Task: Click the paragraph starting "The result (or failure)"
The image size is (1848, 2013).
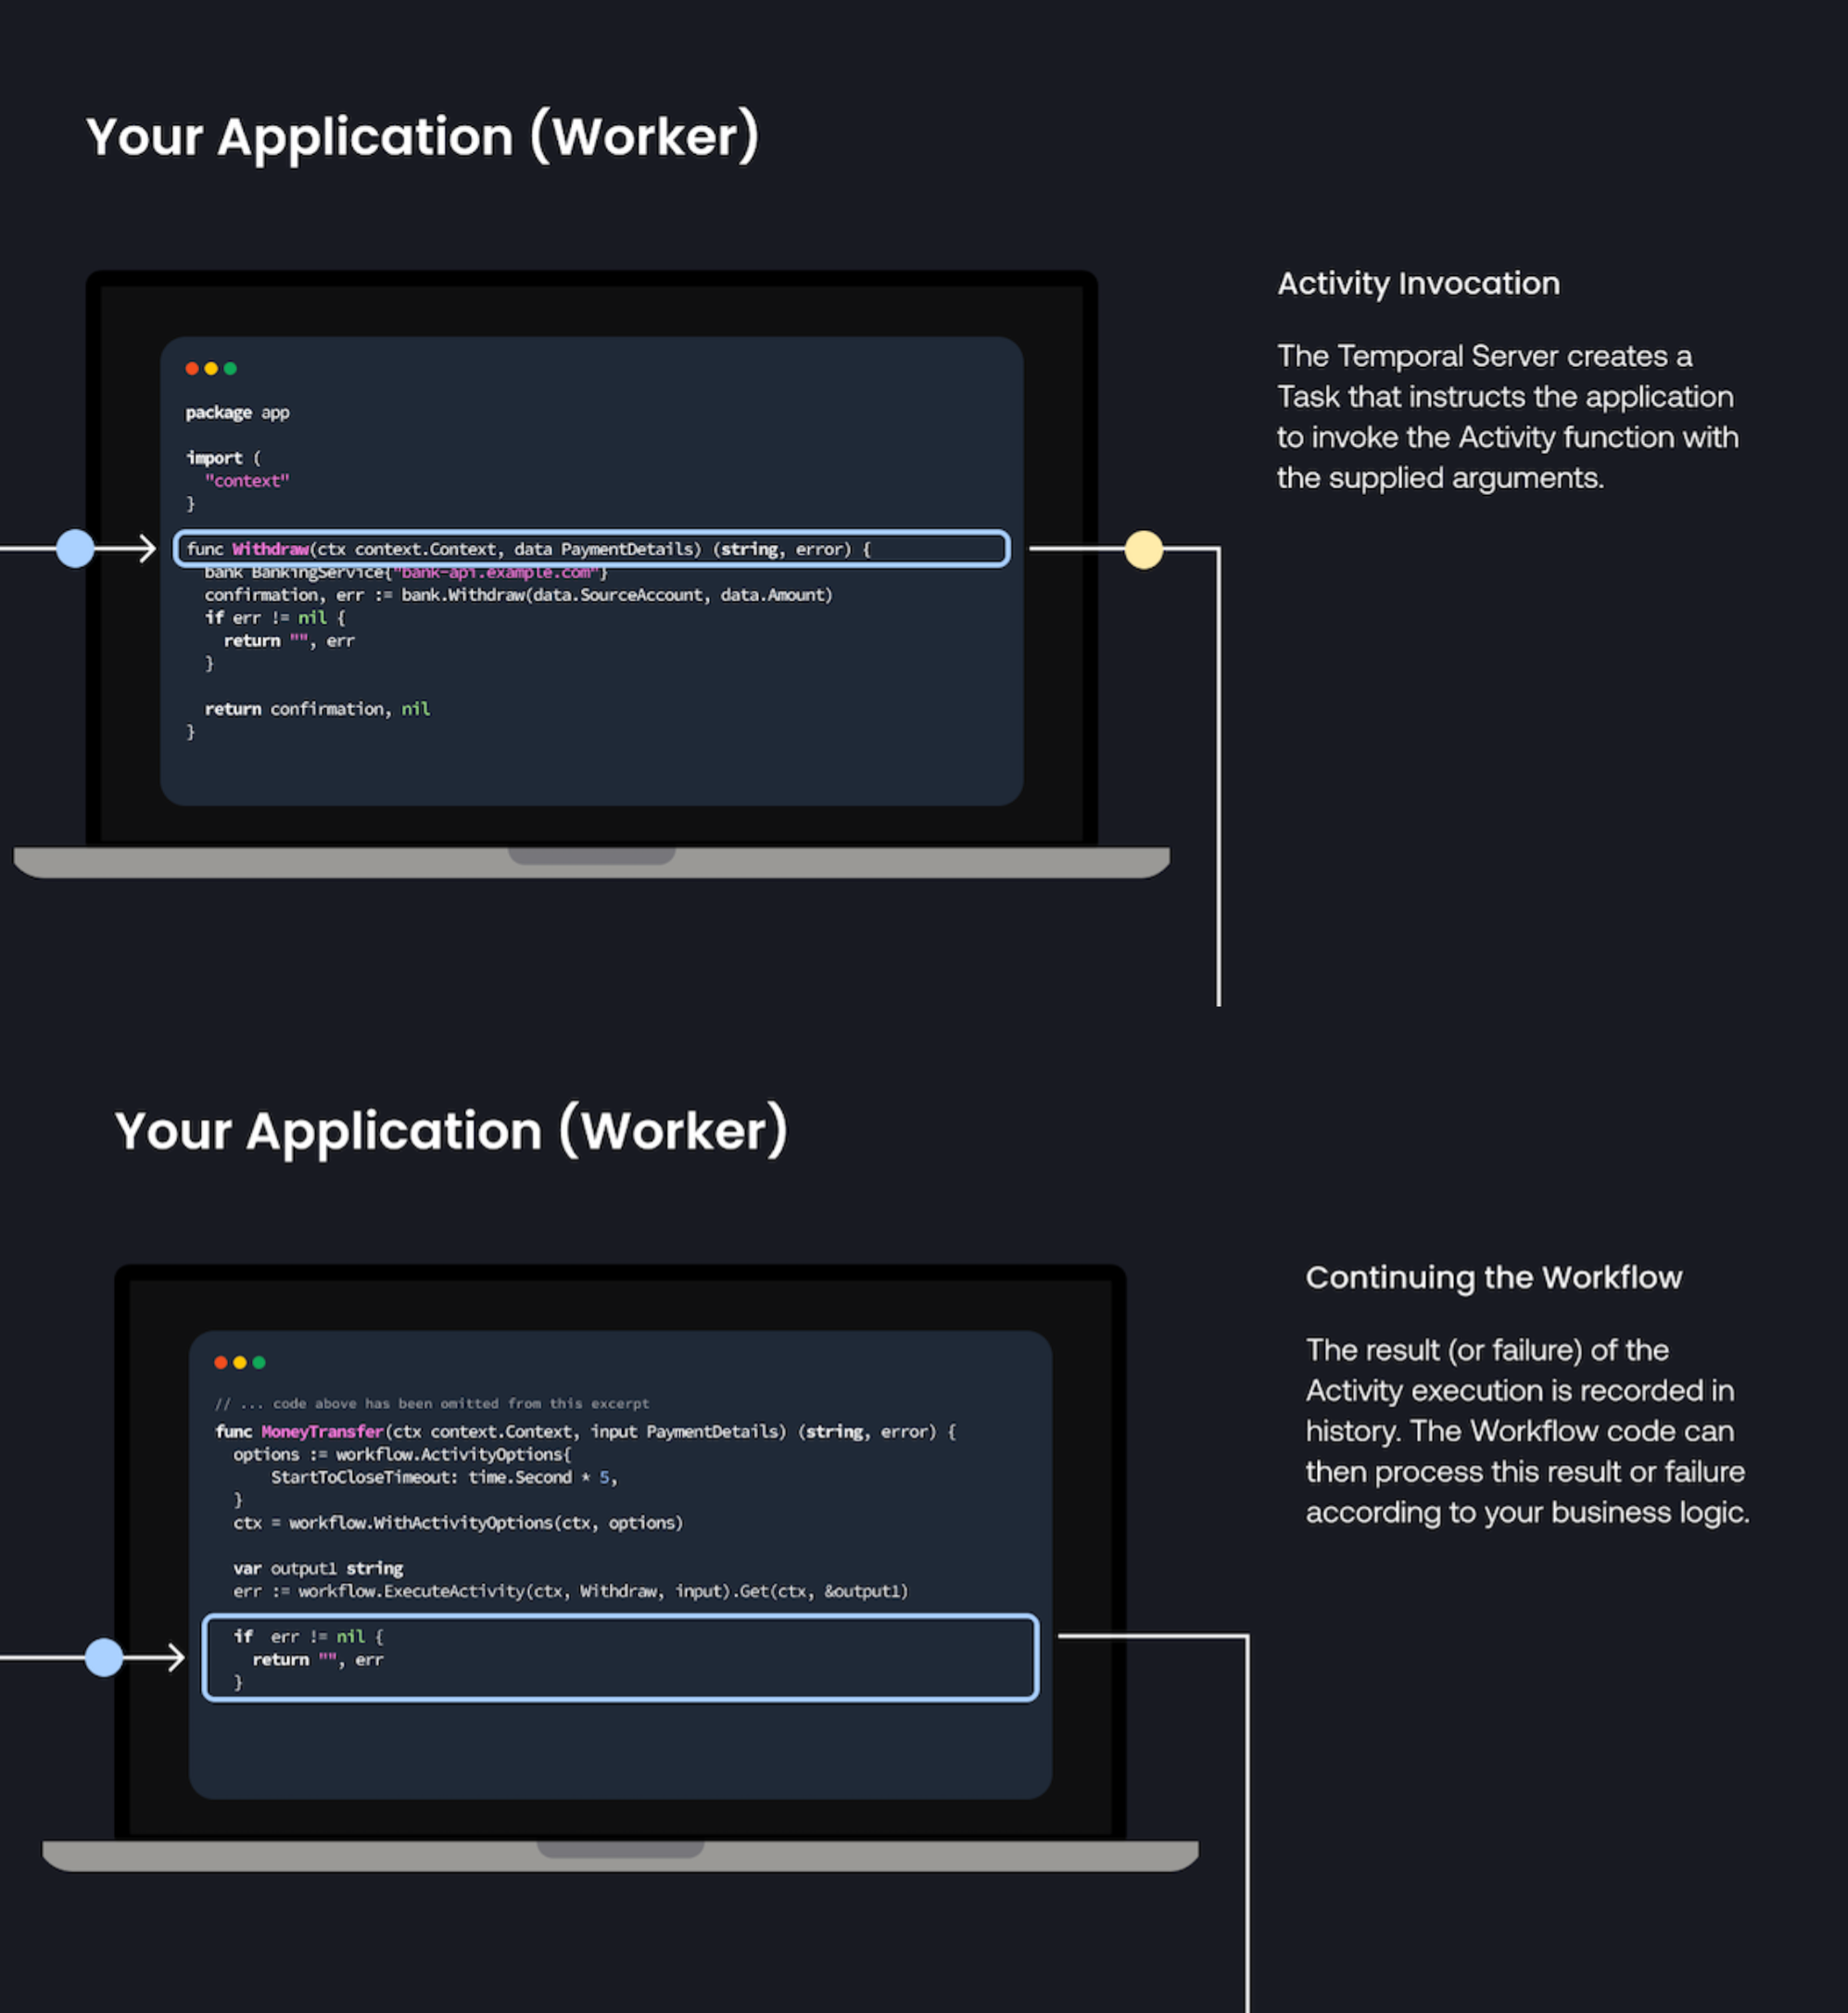Action: [1527, 1431]
